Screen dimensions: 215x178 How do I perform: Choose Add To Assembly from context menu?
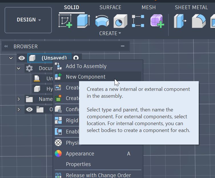[x=98, y=66]
